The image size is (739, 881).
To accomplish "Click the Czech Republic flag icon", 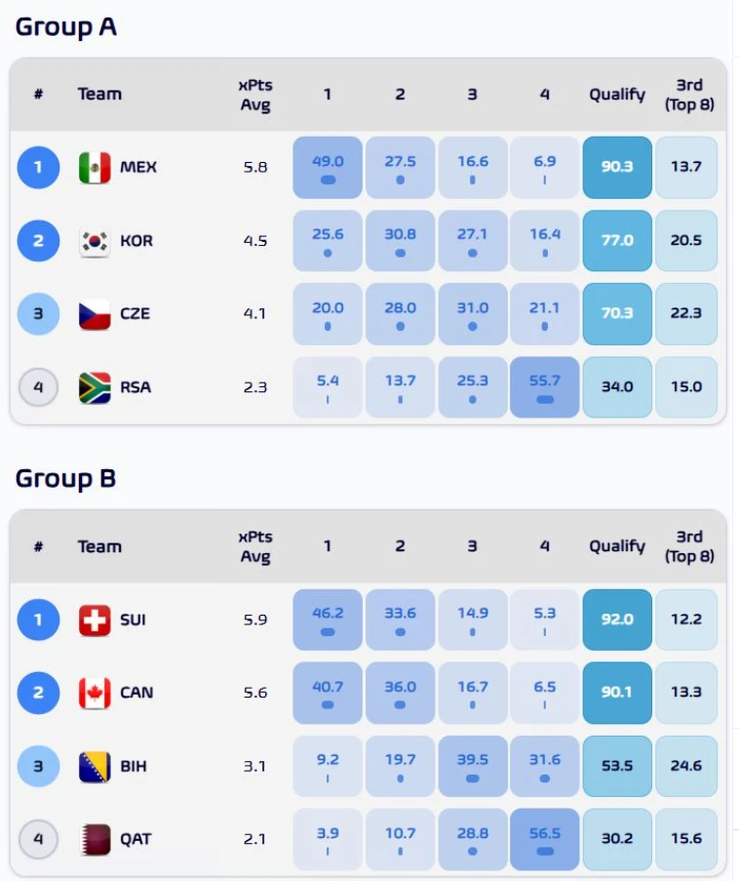I will [x=95, y=314].
